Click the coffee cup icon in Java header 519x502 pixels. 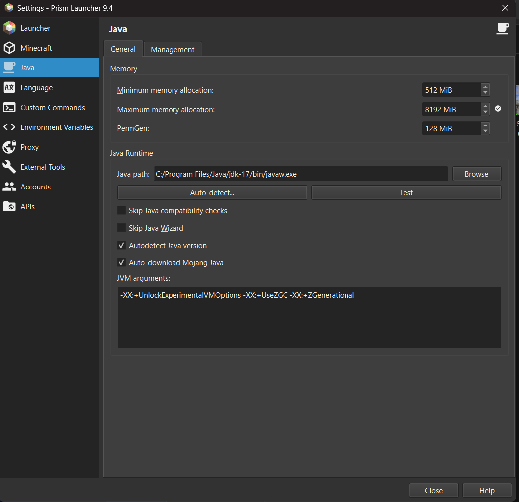[503, 29]
